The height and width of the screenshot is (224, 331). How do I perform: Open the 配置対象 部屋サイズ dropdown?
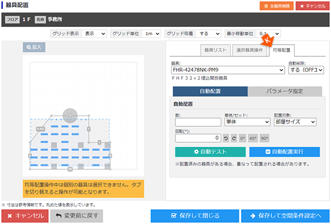(295, 122)
